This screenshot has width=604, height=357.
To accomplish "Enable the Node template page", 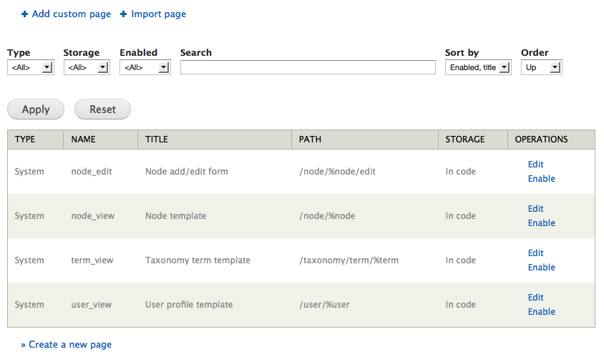I will (541, 223).
